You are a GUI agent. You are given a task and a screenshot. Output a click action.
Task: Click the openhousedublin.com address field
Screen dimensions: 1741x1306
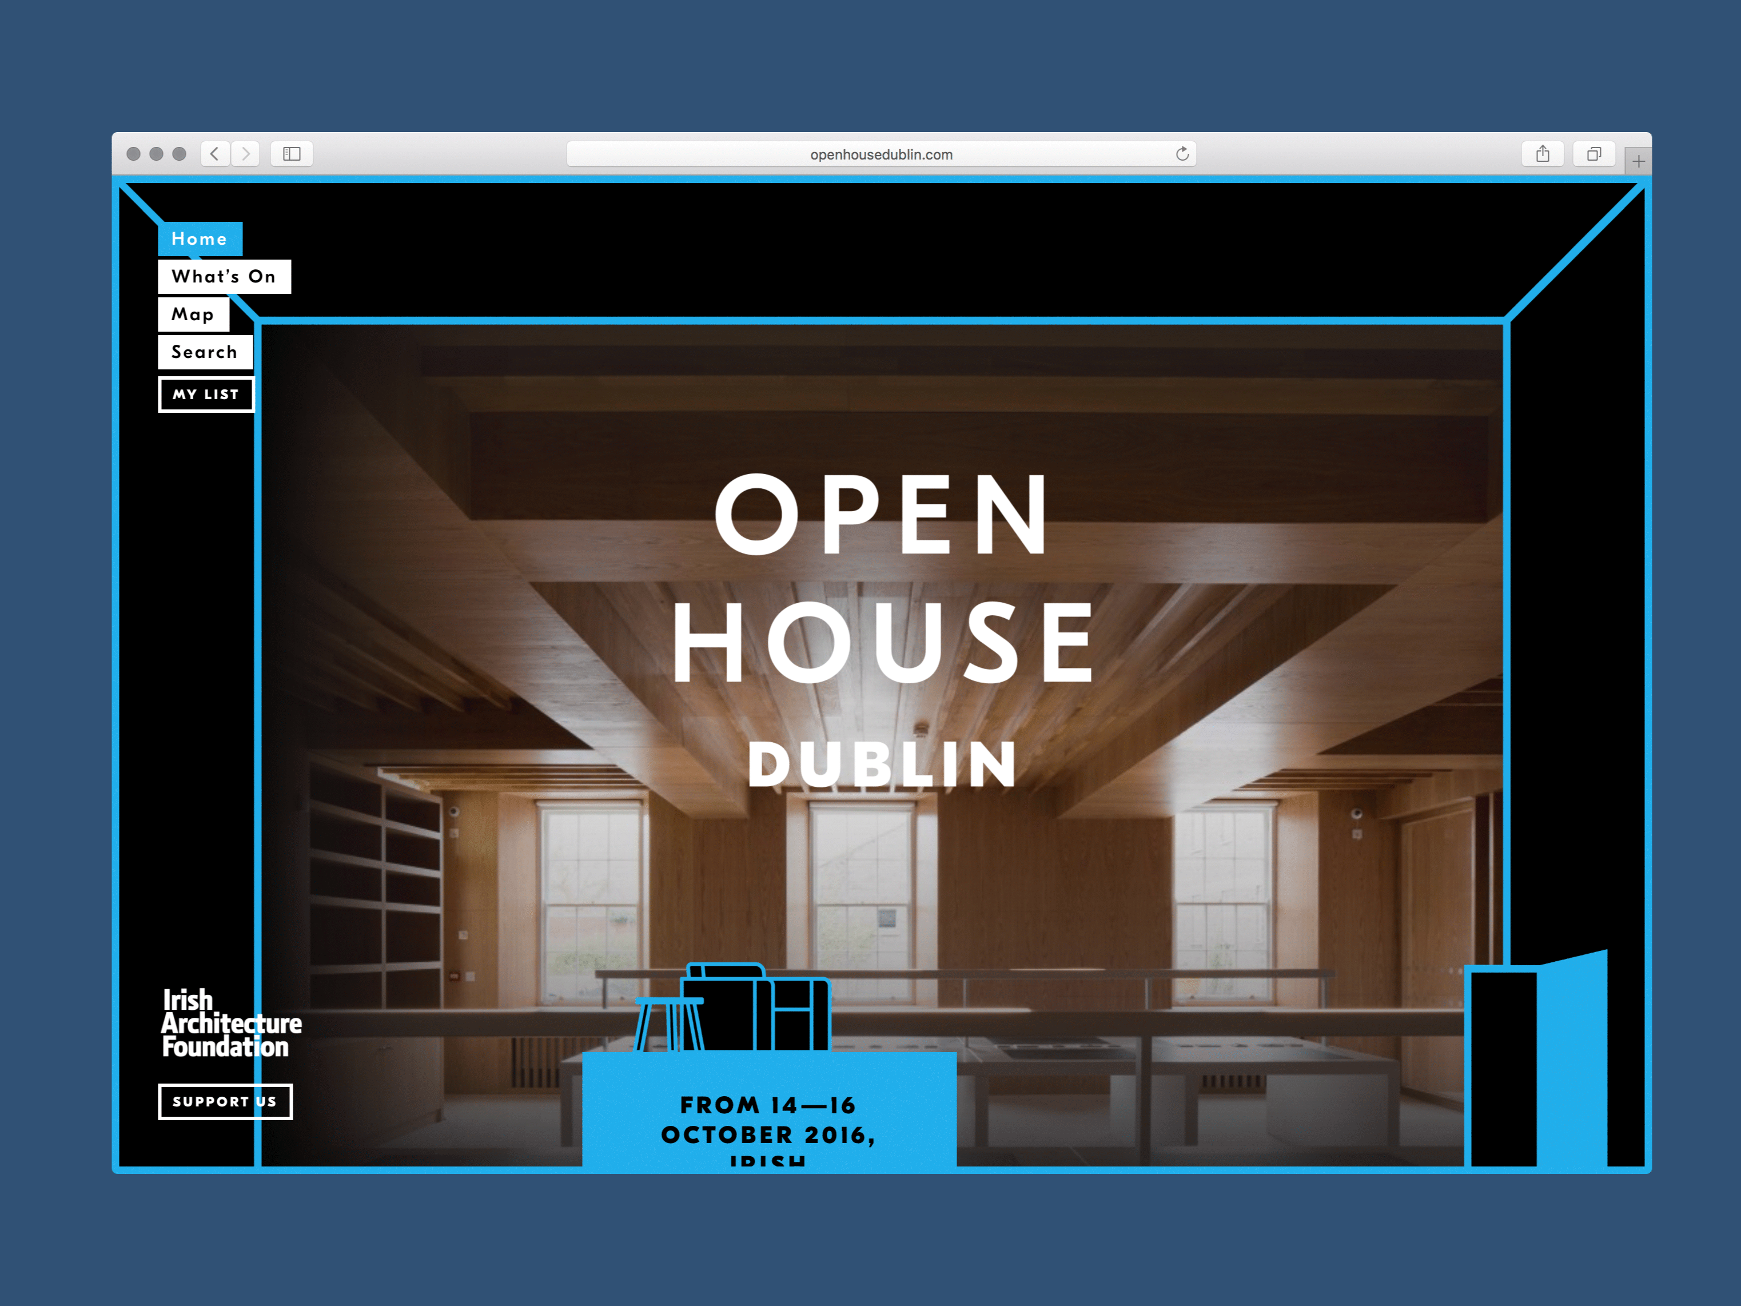881,154
